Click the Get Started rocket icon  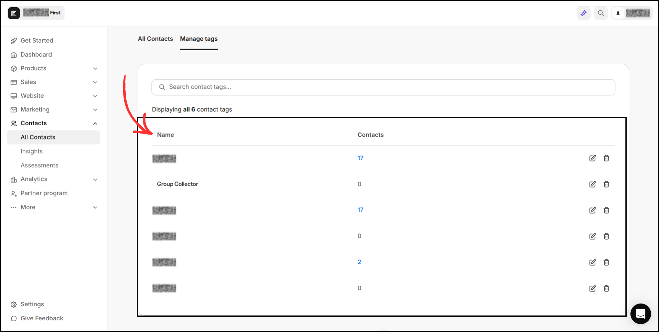(13, 40)
